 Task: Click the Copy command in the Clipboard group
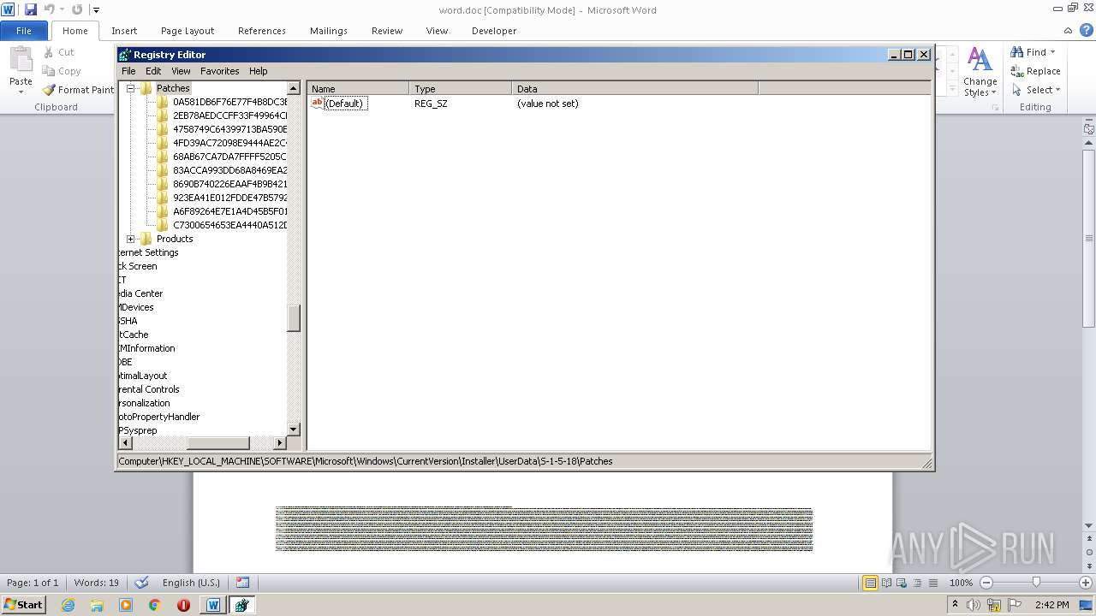coord(61,71)
